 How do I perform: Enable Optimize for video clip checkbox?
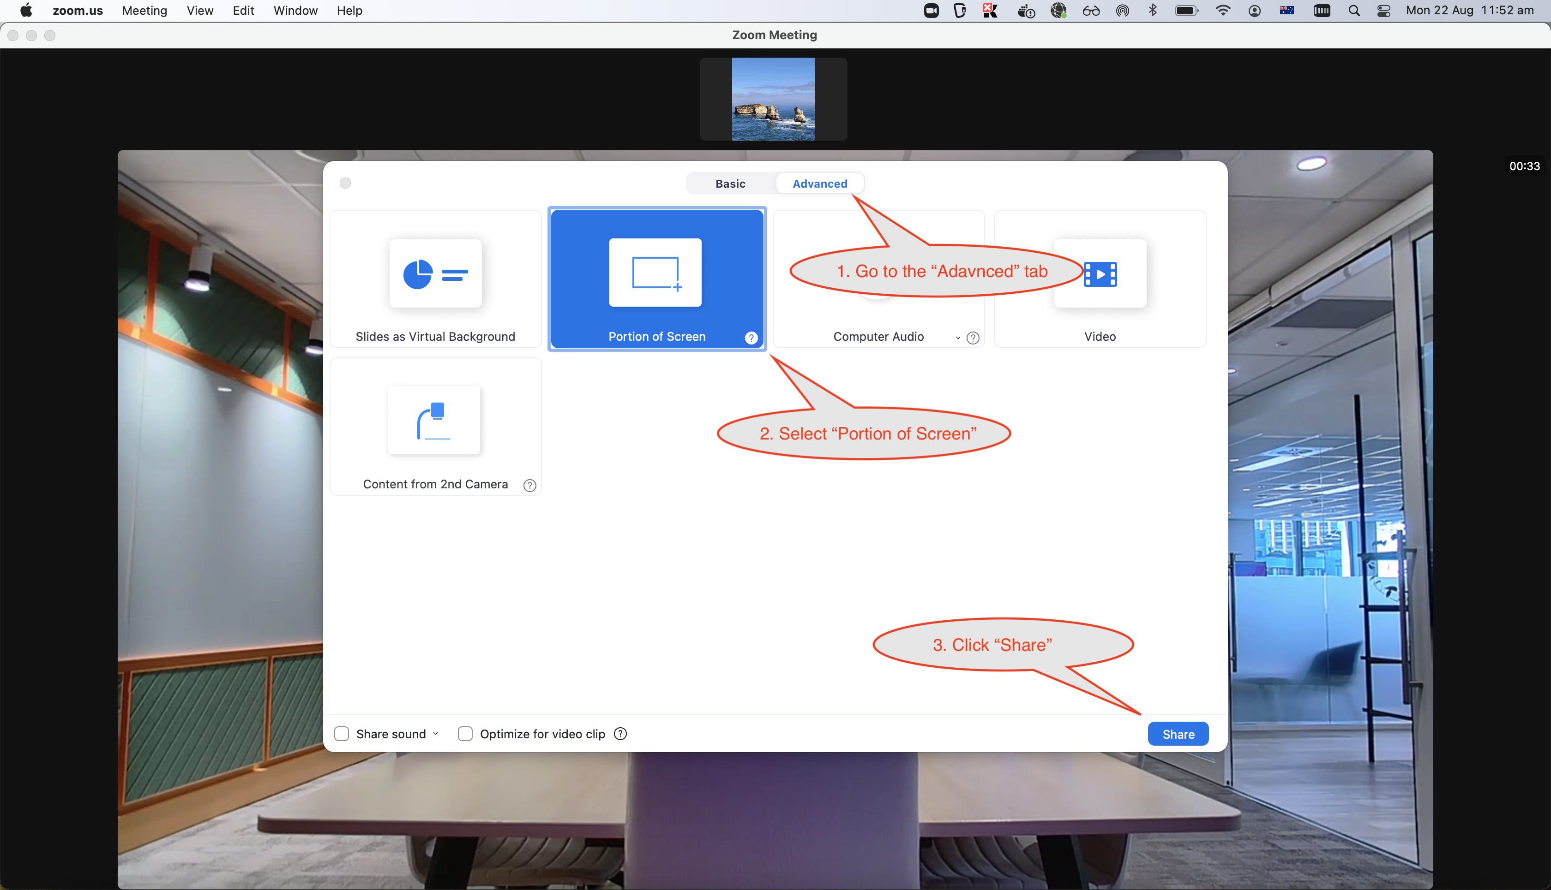[x=465, y=734]
